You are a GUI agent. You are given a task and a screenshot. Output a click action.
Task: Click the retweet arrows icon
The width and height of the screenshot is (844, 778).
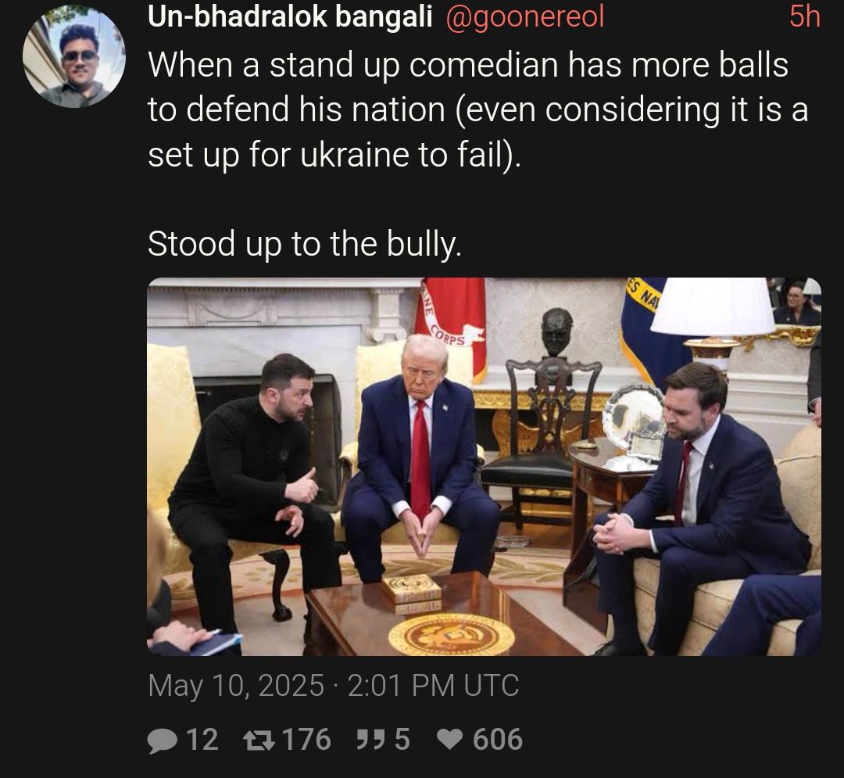pos(259,740)
